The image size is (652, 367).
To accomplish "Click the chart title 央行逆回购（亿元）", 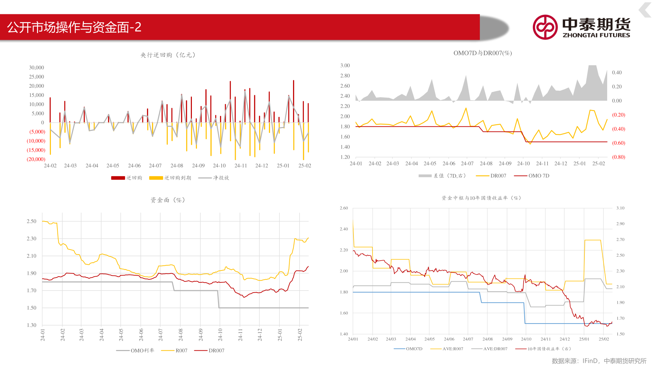I will pos(168,55).
